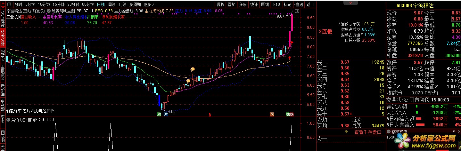Click the 标记 mark button

click(288, 4)
